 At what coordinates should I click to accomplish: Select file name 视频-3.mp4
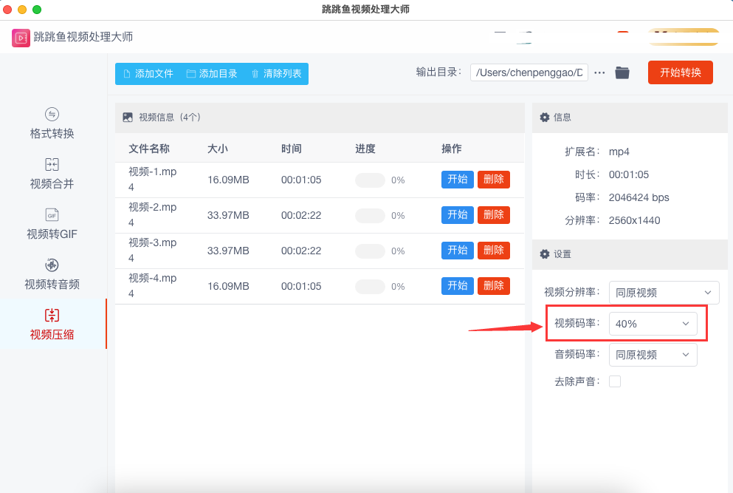pos(152,251)
